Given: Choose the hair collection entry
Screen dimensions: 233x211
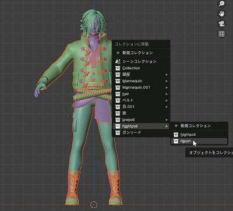Looking at the screenshot, I should pos(141,94).
